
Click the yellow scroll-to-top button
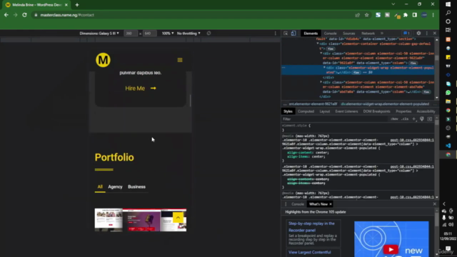(x=178, y=217)
